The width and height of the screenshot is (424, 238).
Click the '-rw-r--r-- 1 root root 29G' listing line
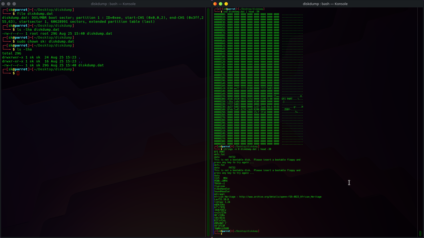click(x=57, y=34)
